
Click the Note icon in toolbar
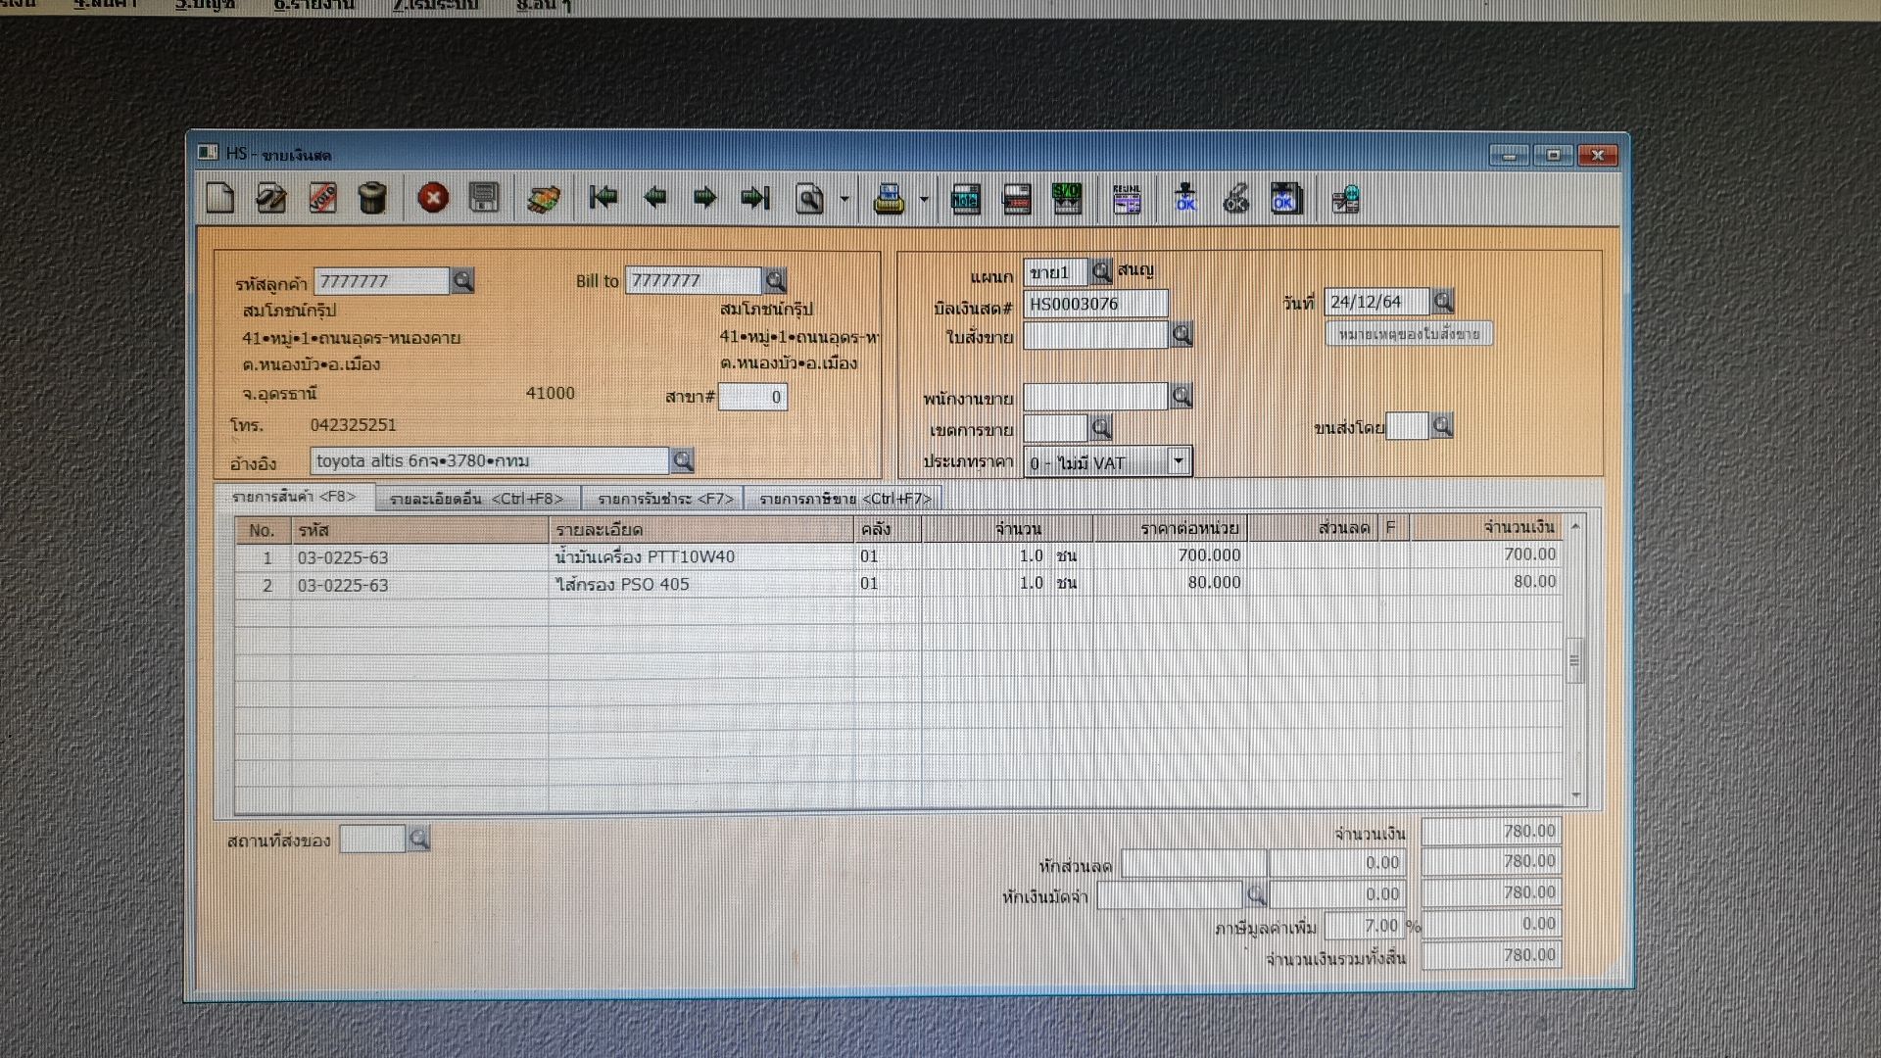[x=966, y=199]
